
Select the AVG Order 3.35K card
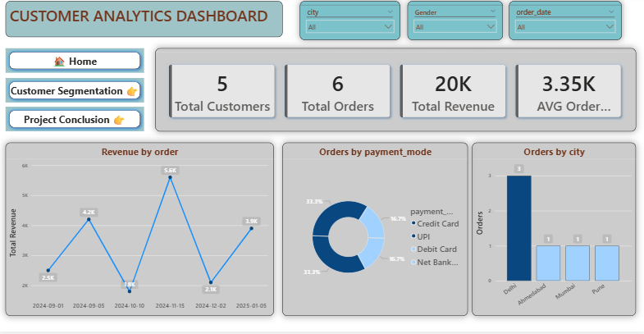point(568,93)
